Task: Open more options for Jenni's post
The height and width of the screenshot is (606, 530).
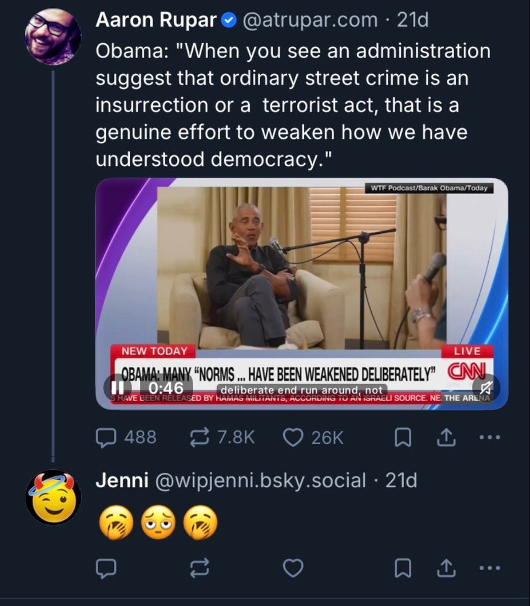Action: coord(489,567)
